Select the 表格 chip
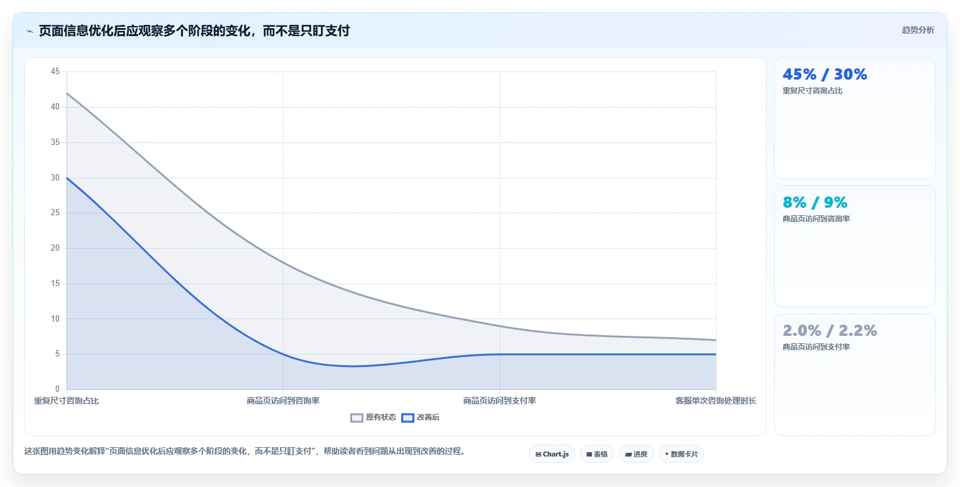The height and width of the screenshot is (487, 960). (597, 454)
